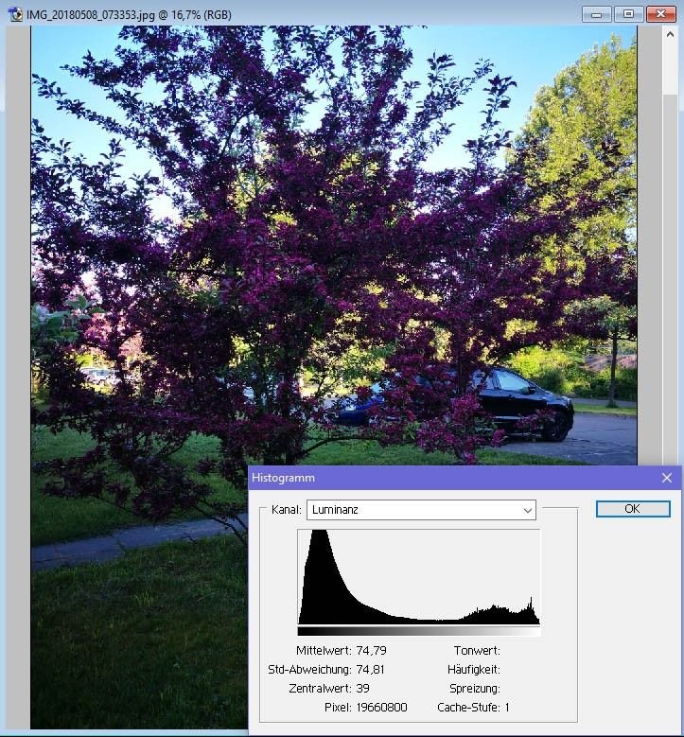684x737 pixels.
Task: Click the Tonwert label
Action: coord(477,651)
